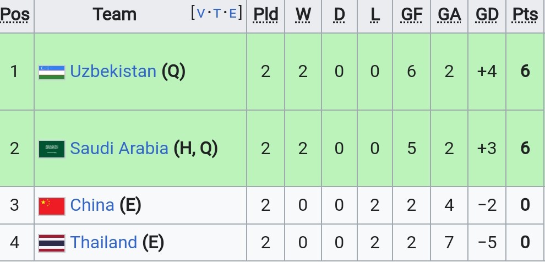
Task: Click the GF column header
Action: coord(412,14)
